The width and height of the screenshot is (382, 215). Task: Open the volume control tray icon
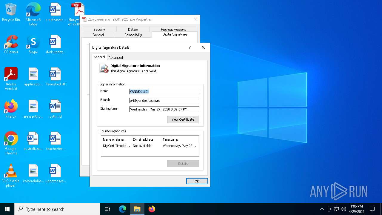tap(344, 209)
